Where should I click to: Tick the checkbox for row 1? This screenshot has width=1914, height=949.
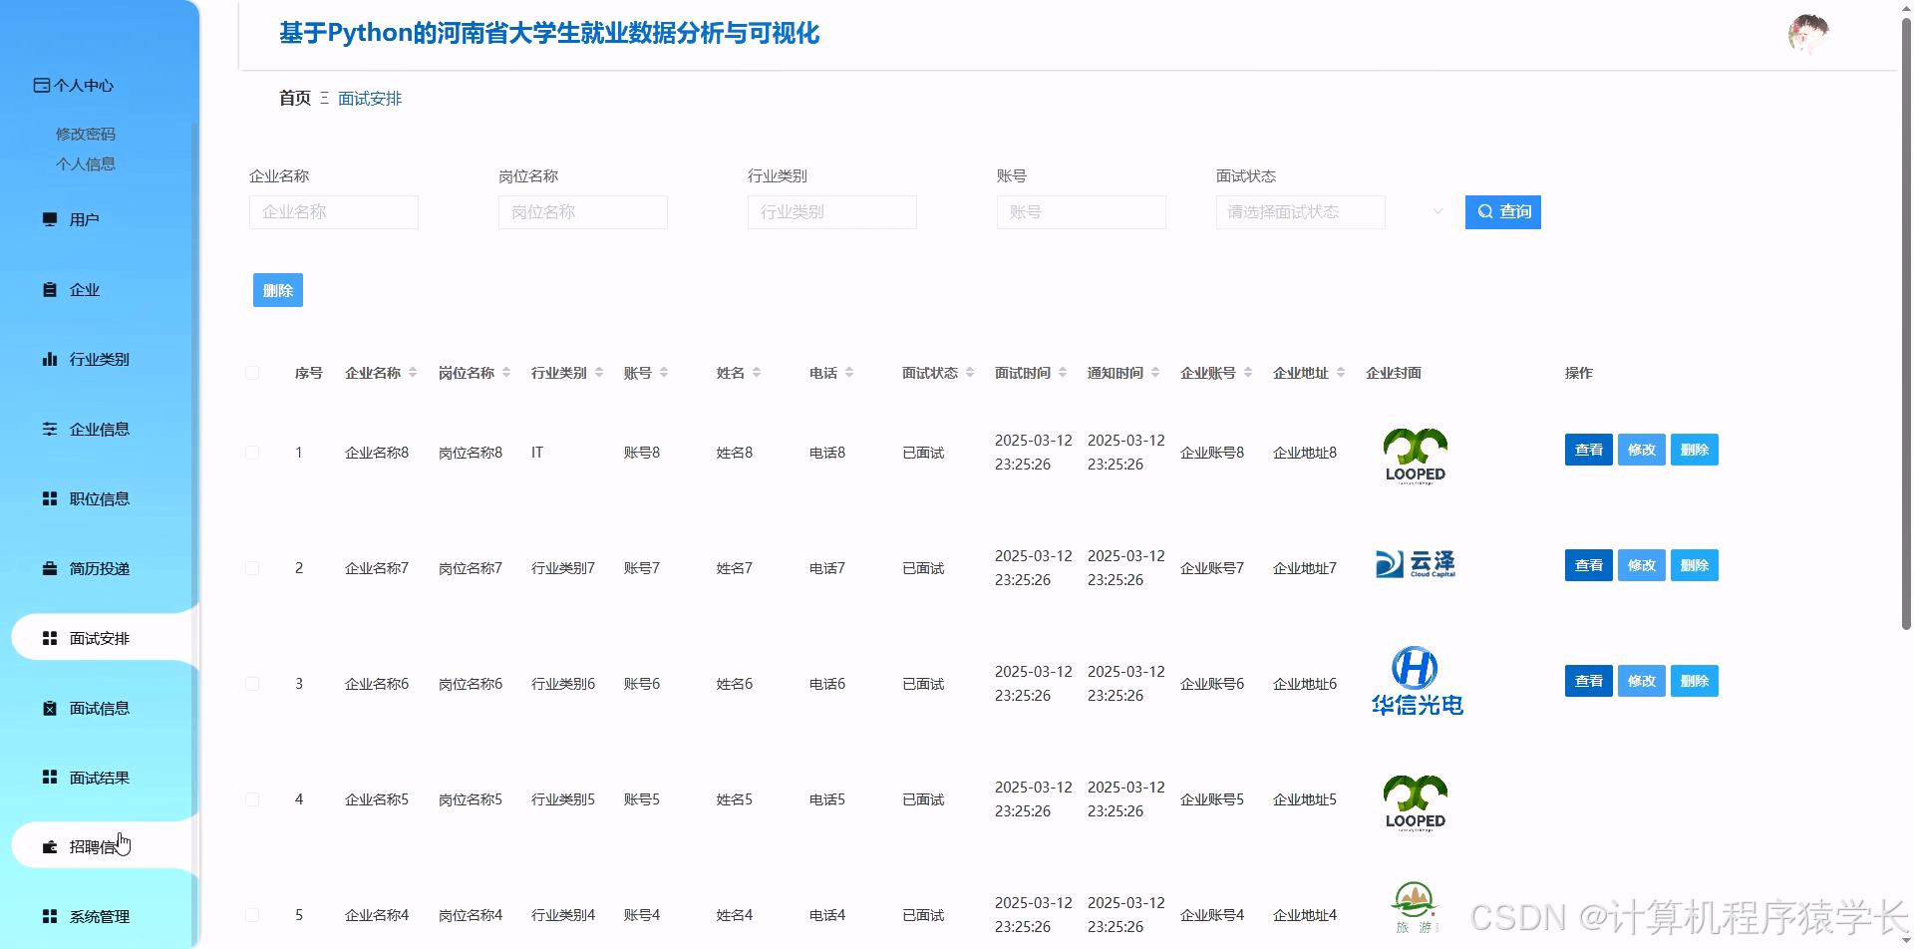coord(252,452)
